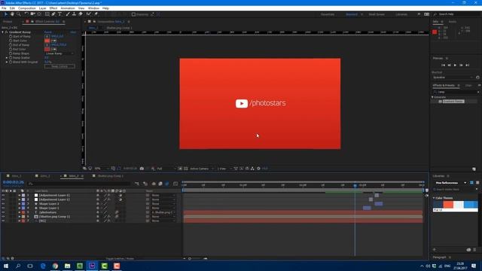This screenshot has height=271, width=482.
Task: Open viewer resolution Full dropdown
Action: (166, 169)
